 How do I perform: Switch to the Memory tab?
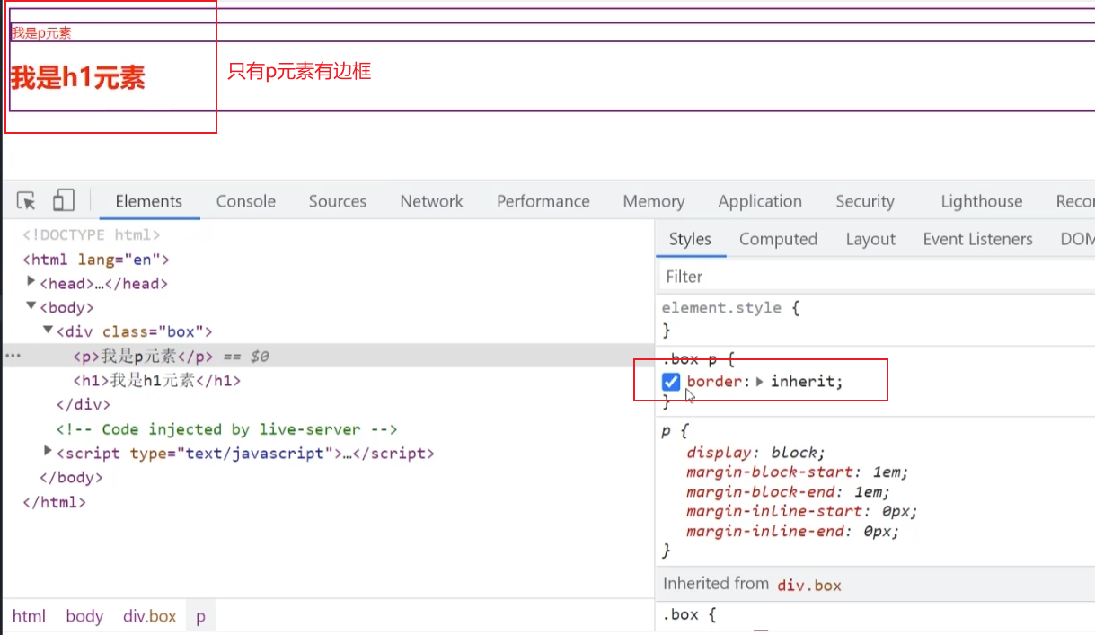coord(654,201)
